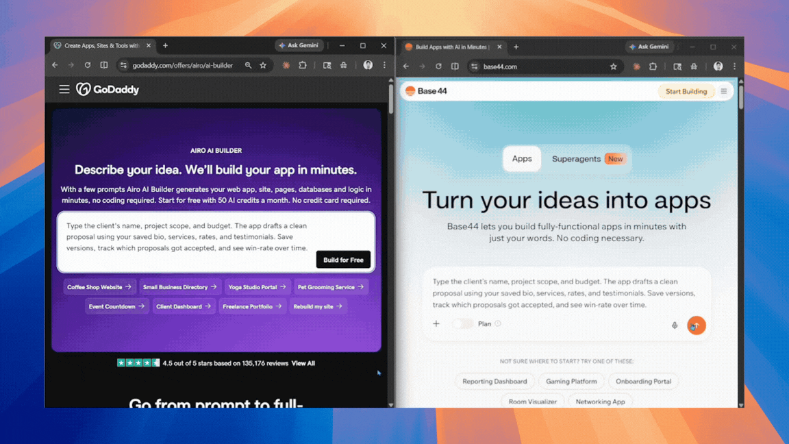Choose Yoga Studio Portal suggestion
789x444 pixels.
pyautogui.click(x=257, y=287)
